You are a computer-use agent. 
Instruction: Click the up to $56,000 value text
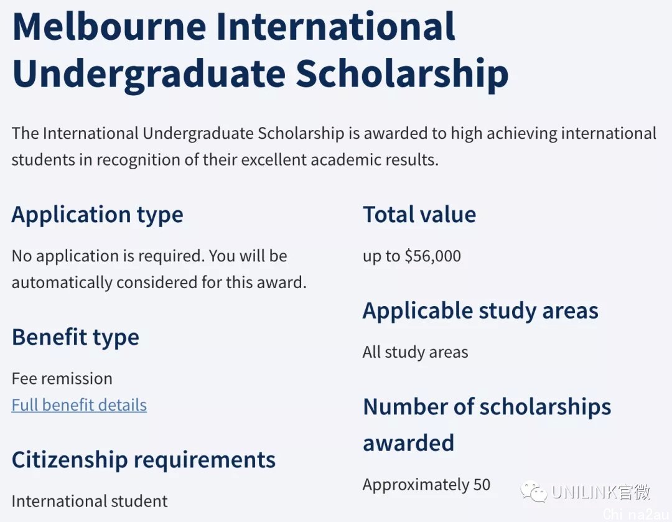click(x=412, y=256)
